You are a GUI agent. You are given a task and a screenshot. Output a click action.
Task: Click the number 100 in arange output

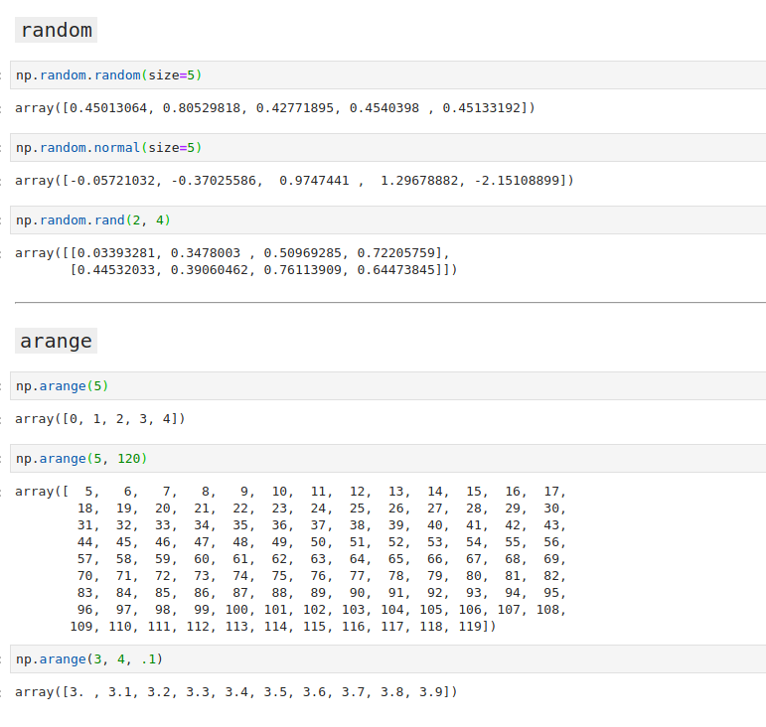tap(236, 610)
